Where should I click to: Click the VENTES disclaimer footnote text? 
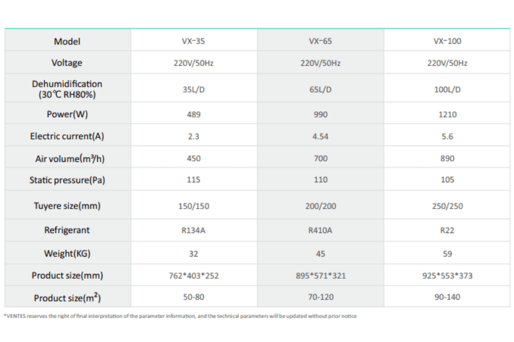tap(180, 316)
